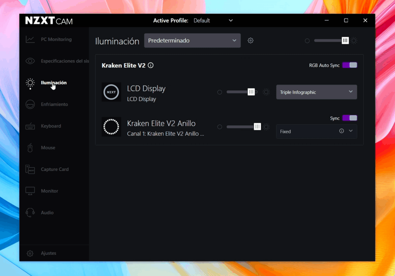Open lighting profile settings gear
Image resolution: width=395 pixels, height=276 pixels.
(x=250, y=40)
